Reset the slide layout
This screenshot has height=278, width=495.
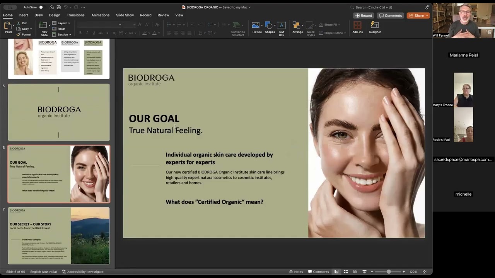[x=58, y=29]
